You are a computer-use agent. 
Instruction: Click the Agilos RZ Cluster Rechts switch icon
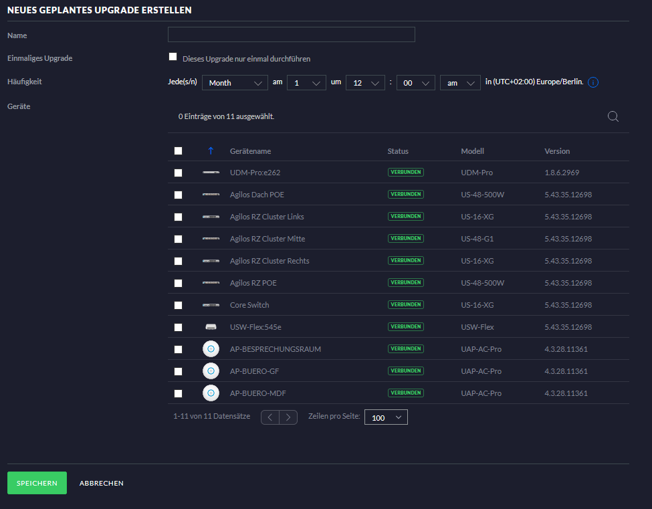coord(211,260)
